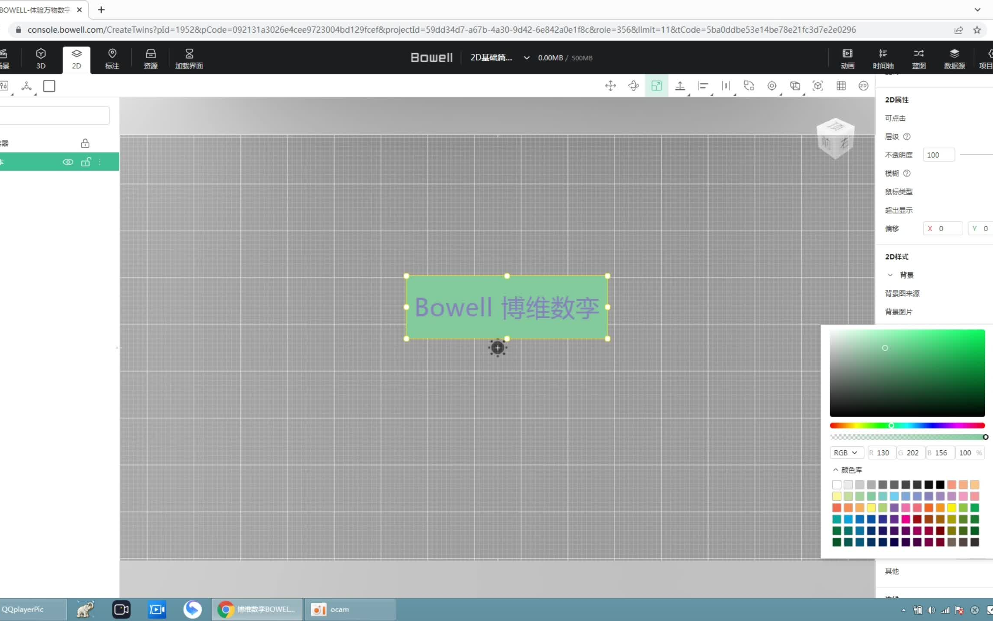Click the layer search input field

pyautogui.click(x=54, y=116)
